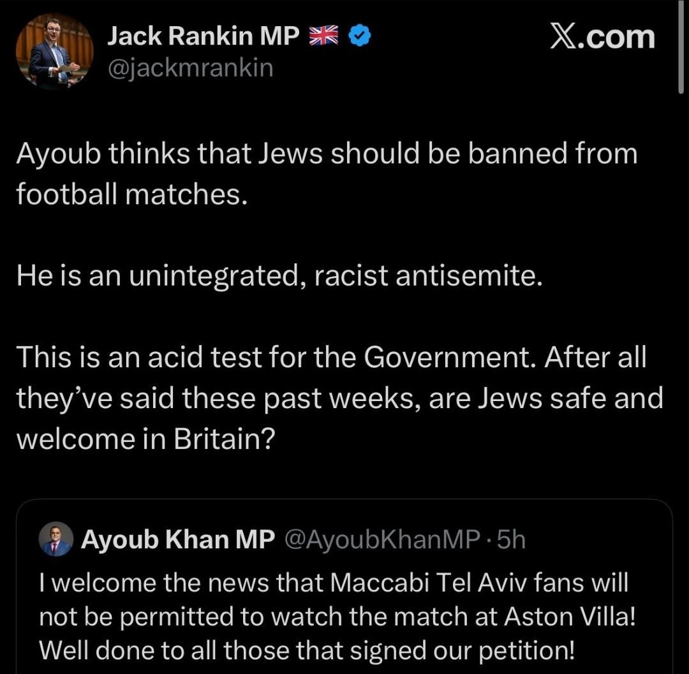This screenshot has width=689, height=674.
Task: Click the Union Jack flag emoji
Action: pos(323,37)
